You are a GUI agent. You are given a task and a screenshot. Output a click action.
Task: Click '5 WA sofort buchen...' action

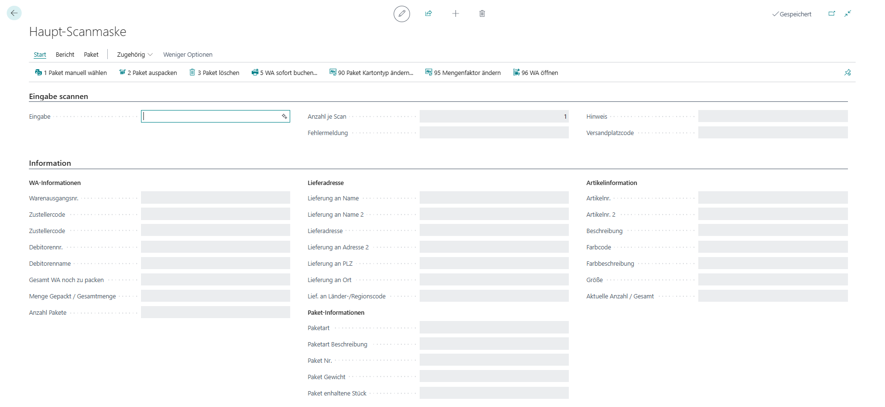click(x=284, y=73)
